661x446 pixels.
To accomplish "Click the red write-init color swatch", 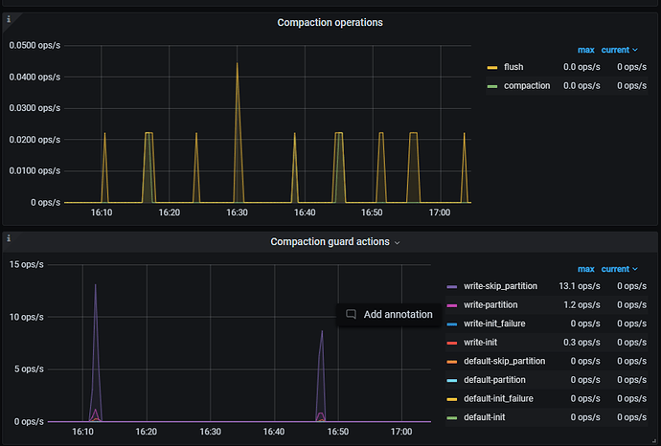I will (452, 343).
